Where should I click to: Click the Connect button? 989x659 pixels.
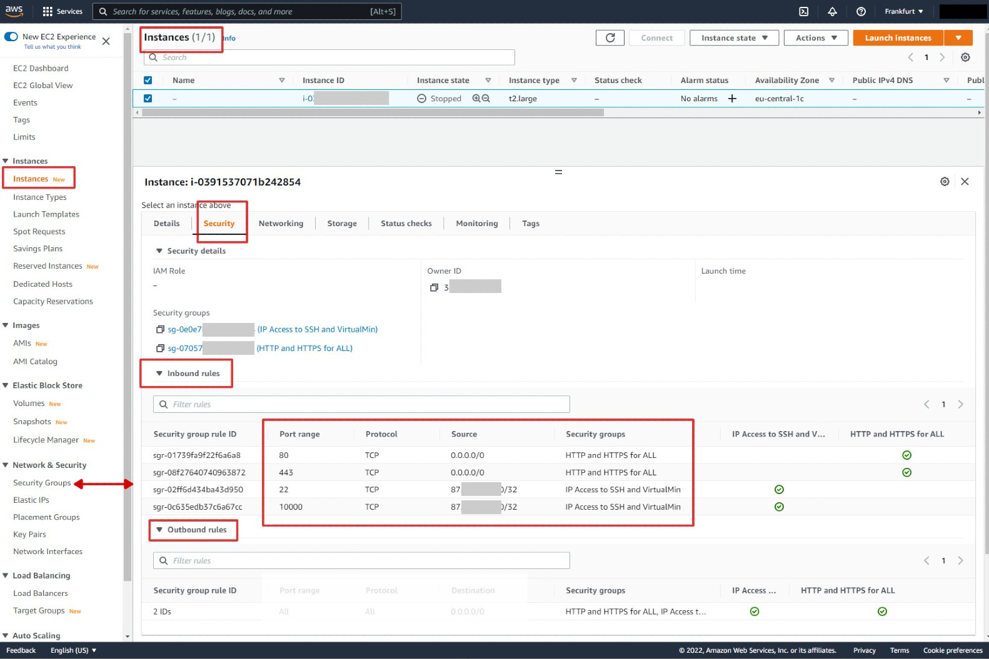tap(657, 37)
